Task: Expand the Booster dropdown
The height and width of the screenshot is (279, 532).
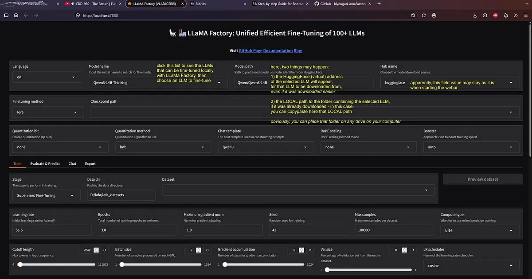Action: coord(471,147)
